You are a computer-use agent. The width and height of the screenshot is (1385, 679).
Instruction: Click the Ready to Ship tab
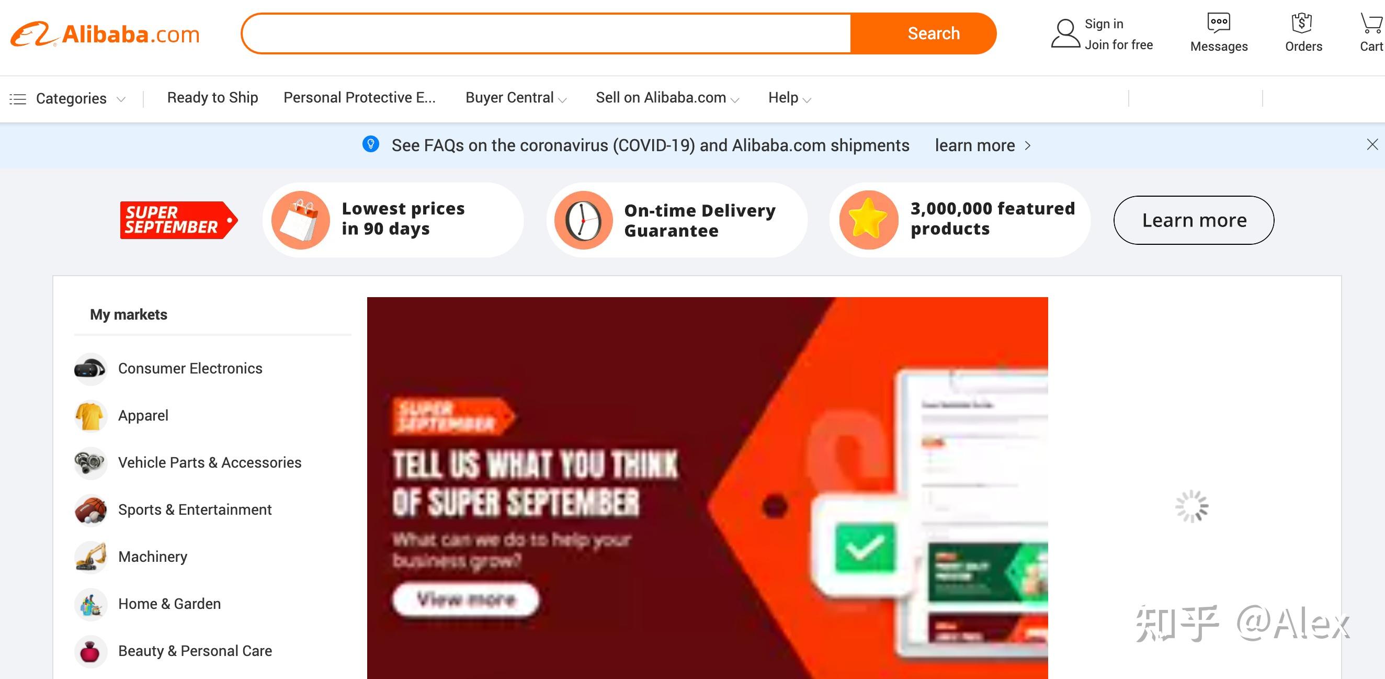(x=212, y=97)
